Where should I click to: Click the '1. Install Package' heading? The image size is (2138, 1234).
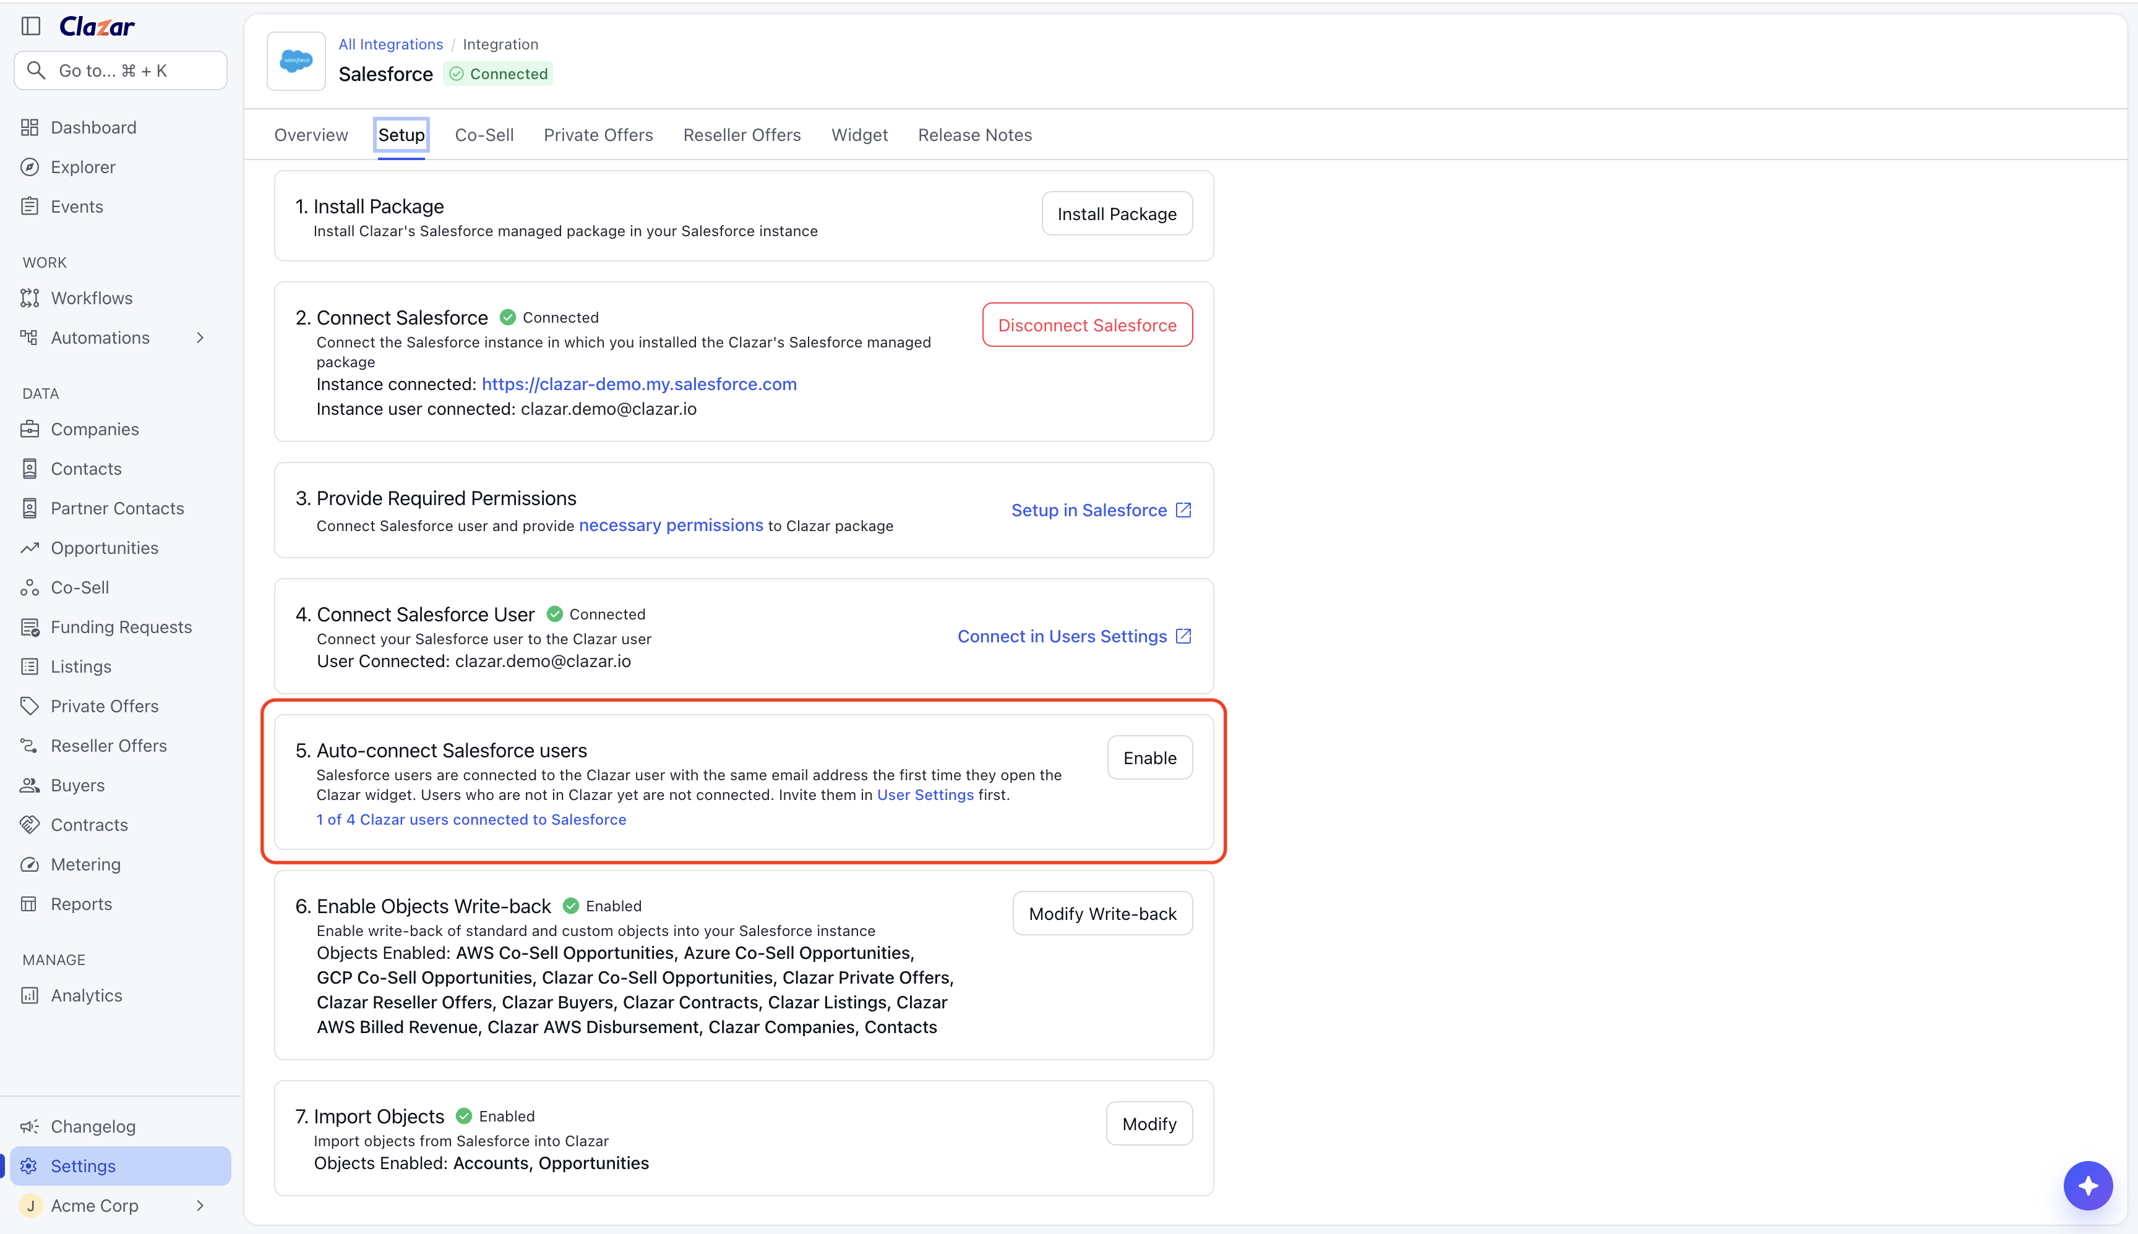point(370,206)
